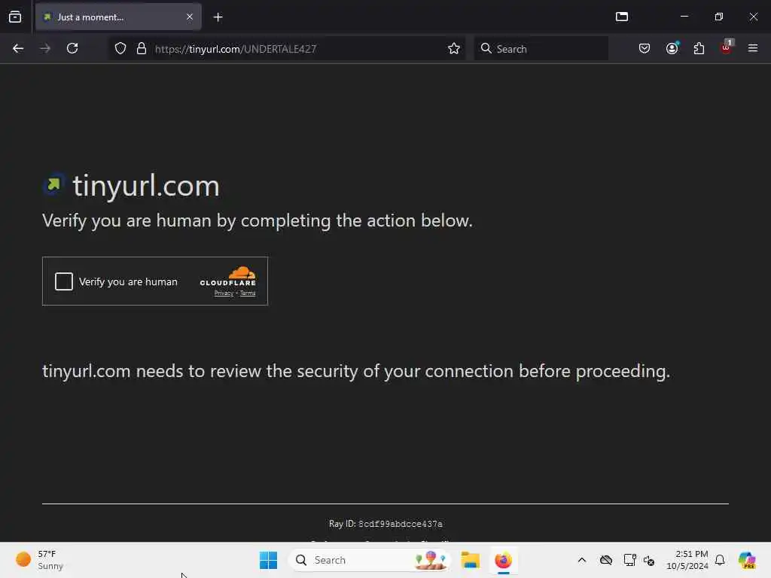Open the Cloudflare Privacy link
The width and height of the screenshot is (771, 578).
(x=224, y=294)
